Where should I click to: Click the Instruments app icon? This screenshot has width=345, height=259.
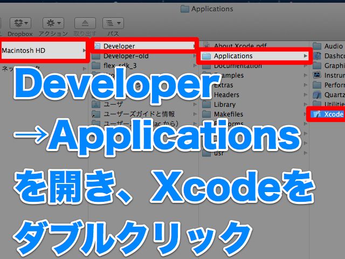point(317,75)
